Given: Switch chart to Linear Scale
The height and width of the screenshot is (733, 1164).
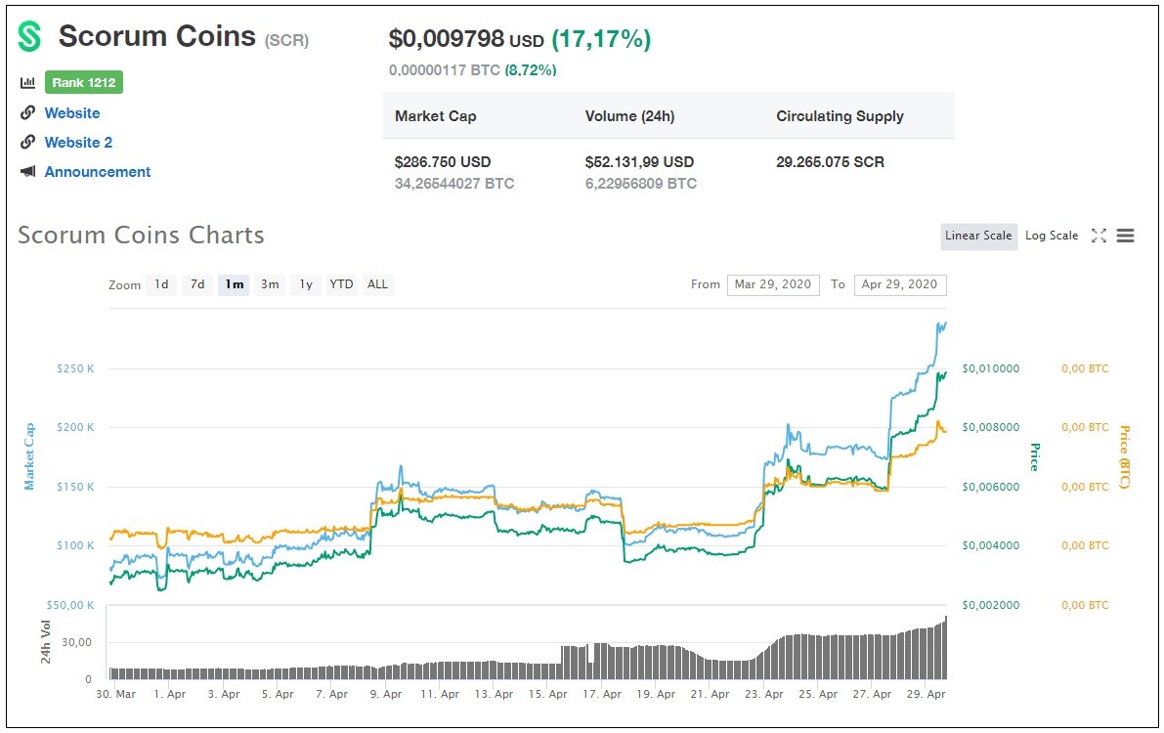Looking at the screenshot, I should point(978,236).
